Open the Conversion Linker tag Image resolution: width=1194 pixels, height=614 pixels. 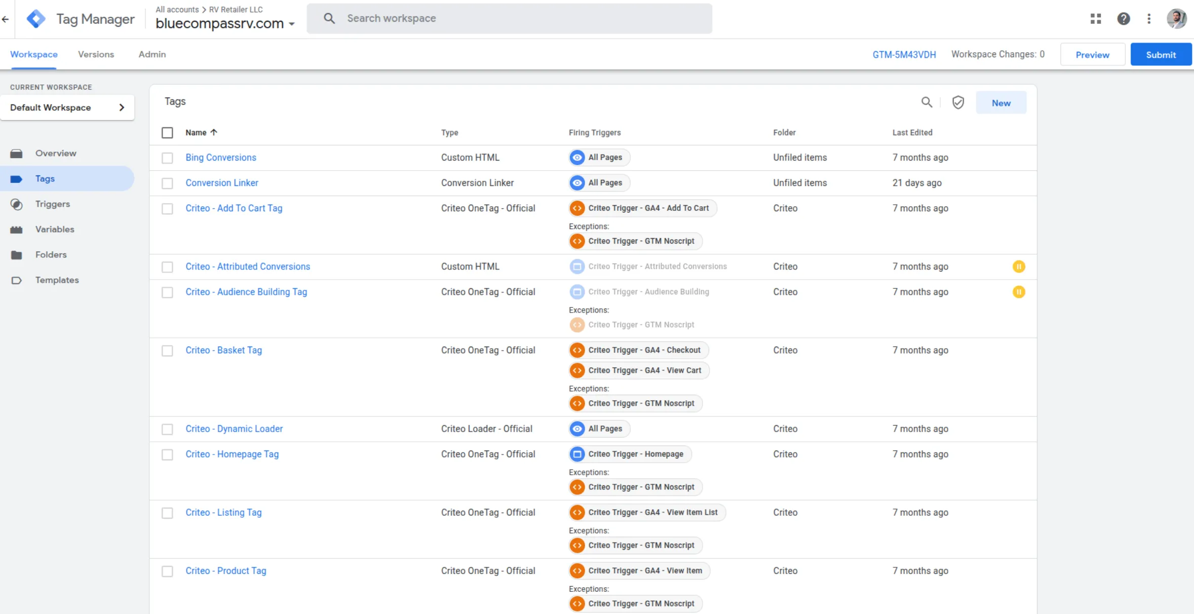point(221,182)
